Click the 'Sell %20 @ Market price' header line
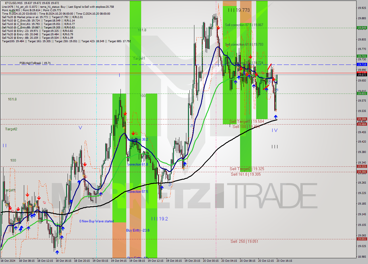The width and height of the screenshot is (368, 264). pos(42,17)
